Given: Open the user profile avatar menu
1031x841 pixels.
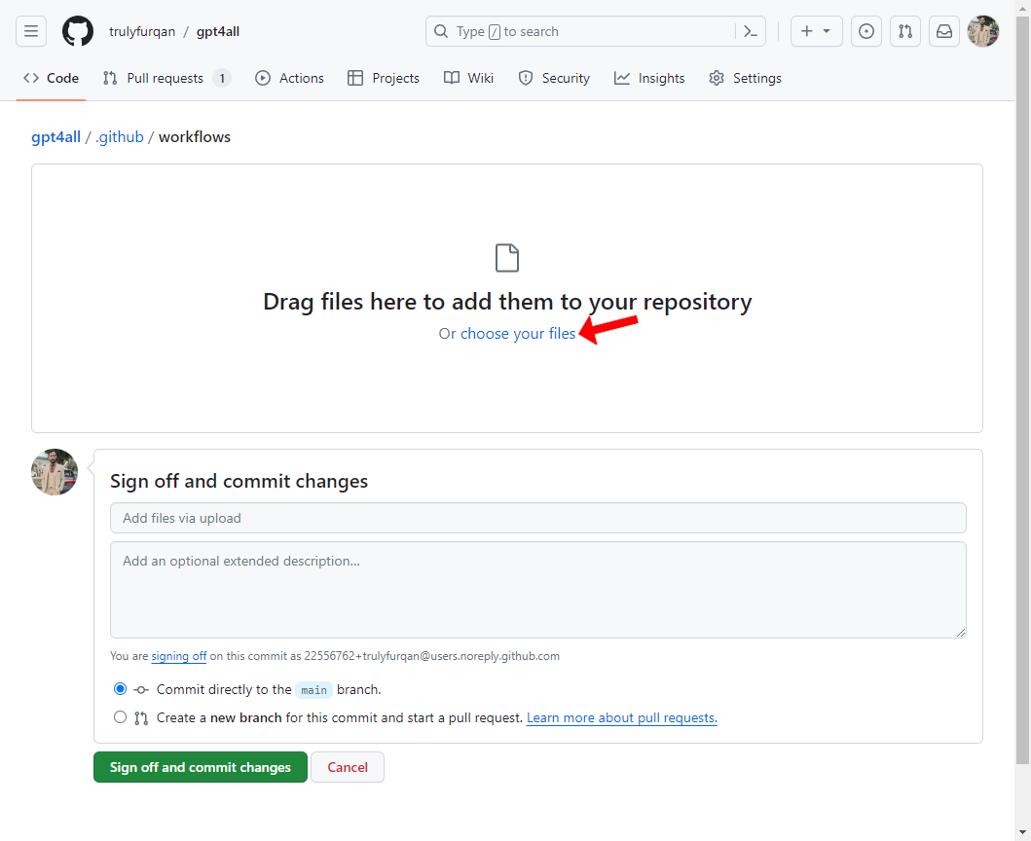Looking at the screenshot, I should [x=983, y=31].
